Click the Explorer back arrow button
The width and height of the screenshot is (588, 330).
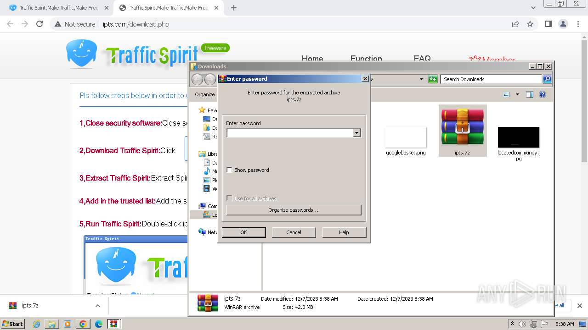(x=197, y=79)
